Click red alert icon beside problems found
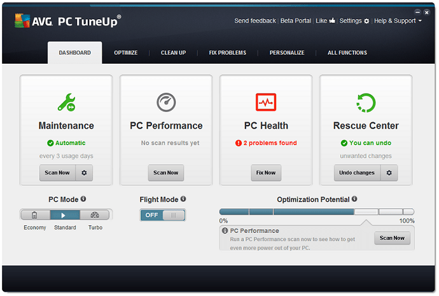 (x=238, y=143)
